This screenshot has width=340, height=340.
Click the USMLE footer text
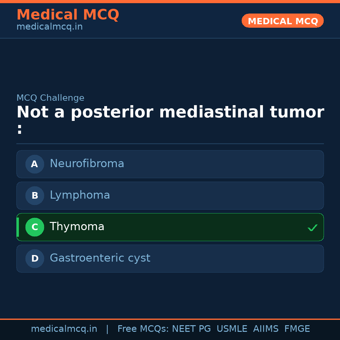point(232,329)
